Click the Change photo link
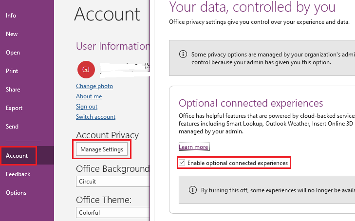Image resolution: width=355 pixels, height=221 pixels. coord(94,86)
